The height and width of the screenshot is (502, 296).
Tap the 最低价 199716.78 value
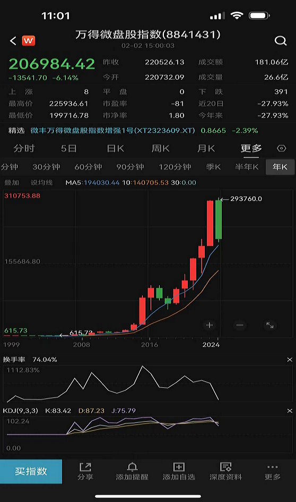coord(69,115)
